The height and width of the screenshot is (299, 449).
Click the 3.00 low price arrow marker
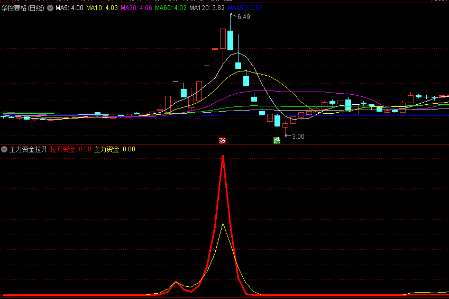[x=297, y=136]
